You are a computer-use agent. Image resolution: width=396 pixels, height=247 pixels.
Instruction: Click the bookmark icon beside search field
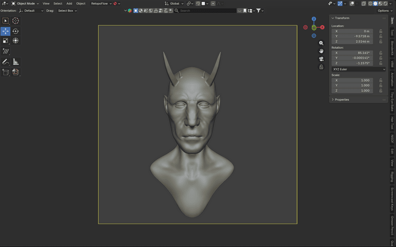[x=245, y=10]
